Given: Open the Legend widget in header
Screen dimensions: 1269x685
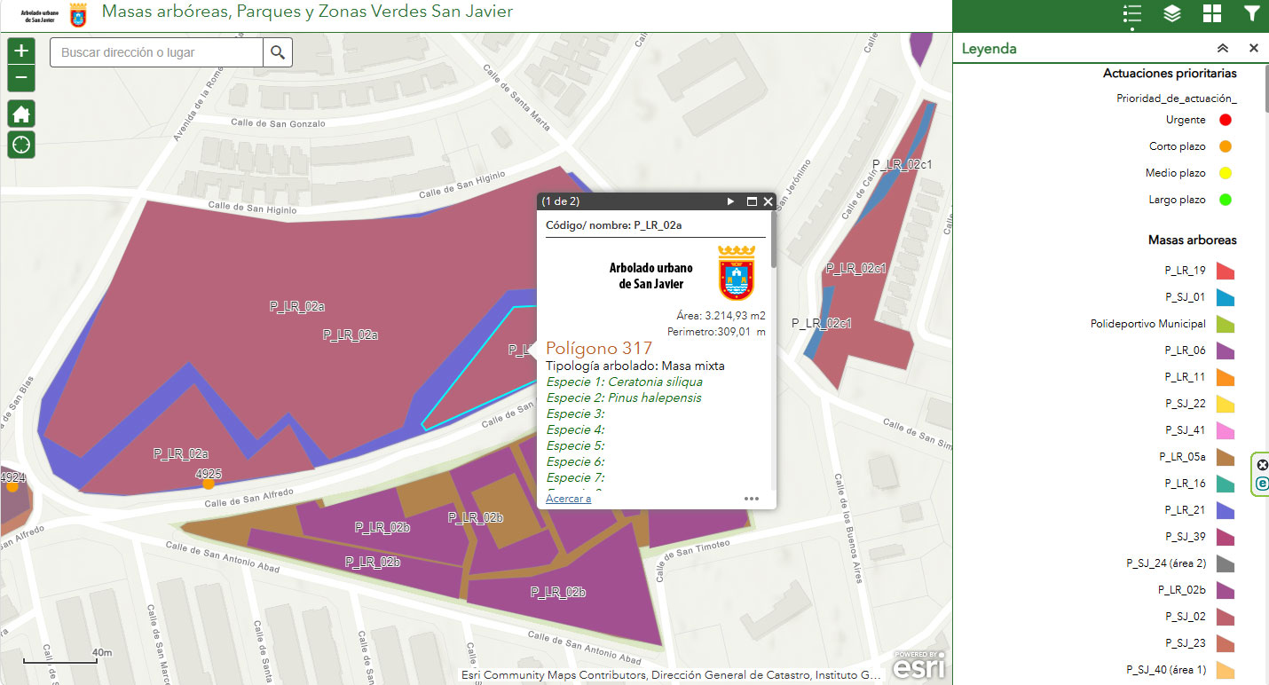Looking at the screenshot, I should click(x=1131, y=13).
